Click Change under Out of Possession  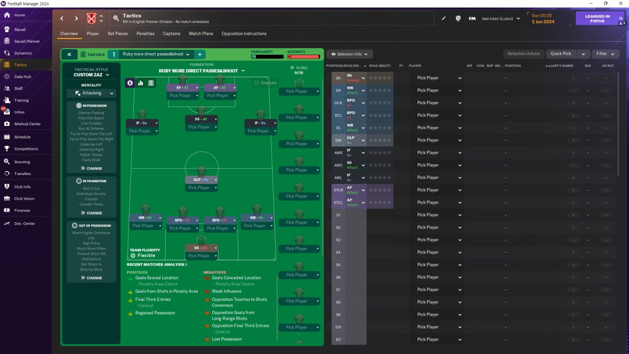(91, 278)
